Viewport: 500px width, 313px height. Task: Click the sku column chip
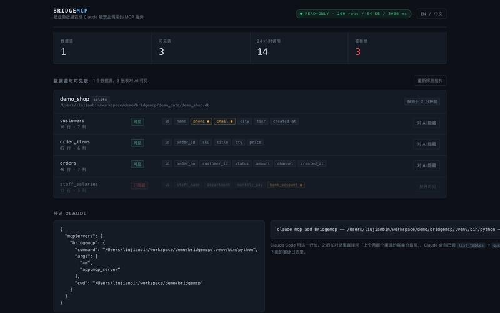point(206,143)
